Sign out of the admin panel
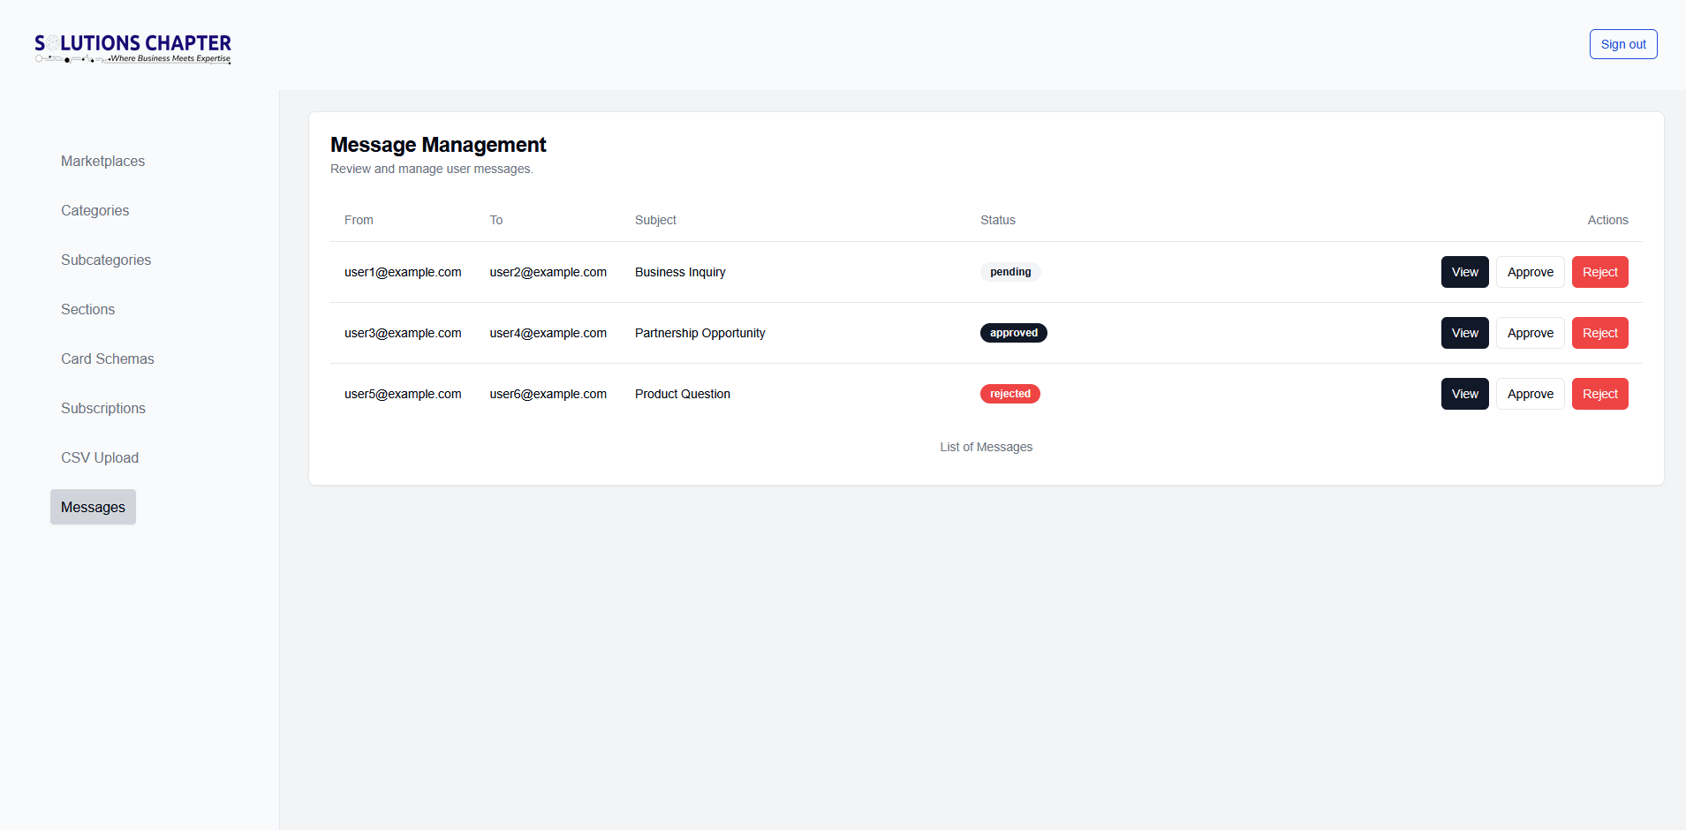 click(1622, 44)
